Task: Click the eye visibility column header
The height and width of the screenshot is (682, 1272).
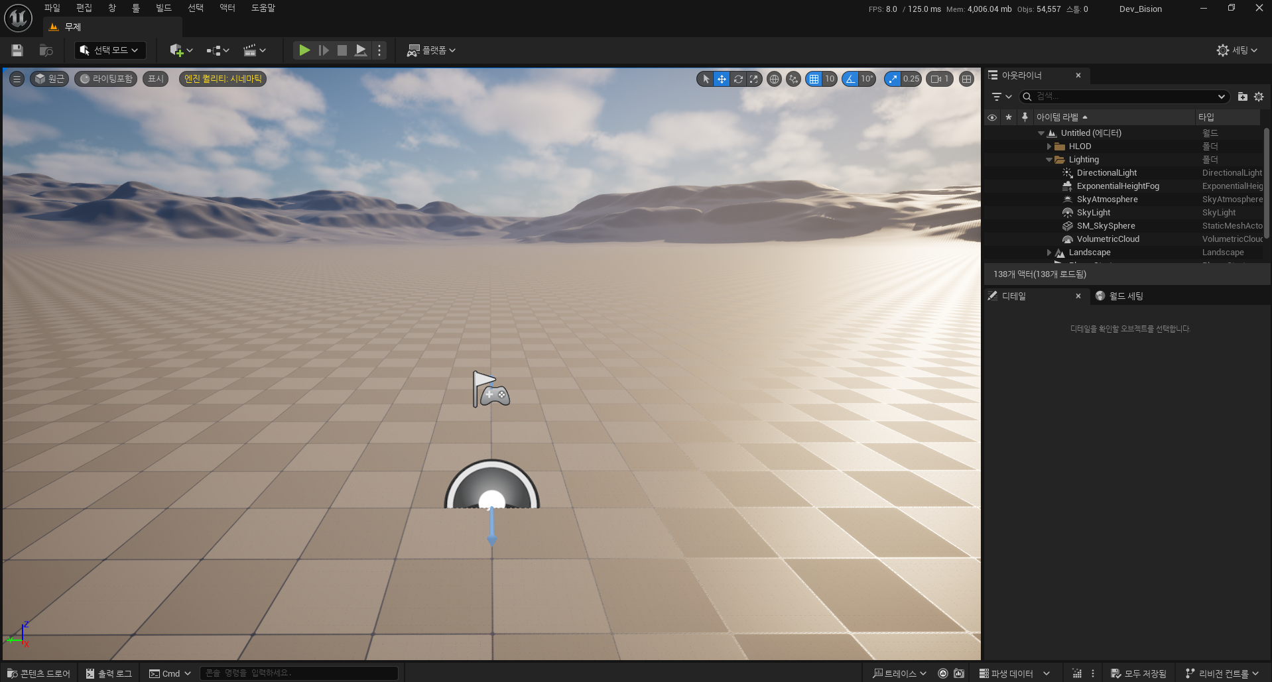Action: click(x=992, y=117)
